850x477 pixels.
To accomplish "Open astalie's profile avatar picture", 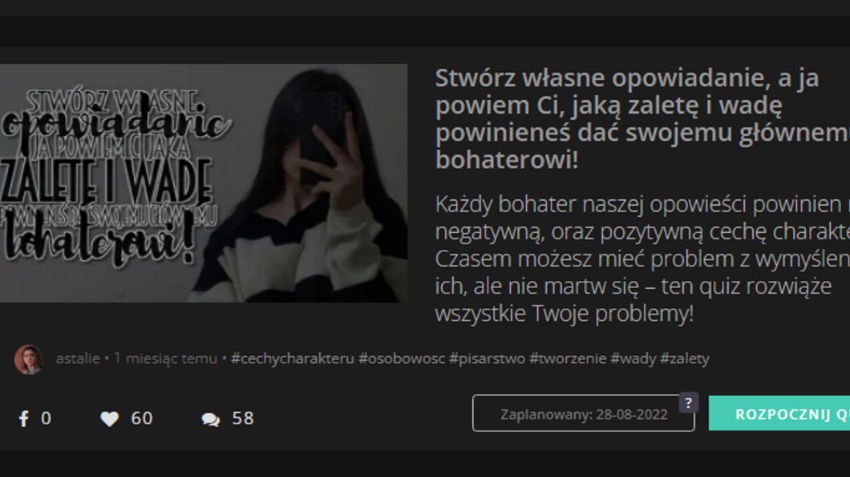I will pyautogui.click(x=28, y=359).
